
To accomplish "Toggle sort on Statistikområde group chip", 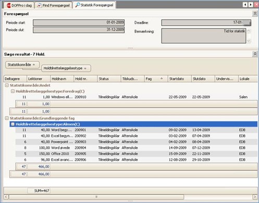I will pyautogui.click(x=22, y=65).
